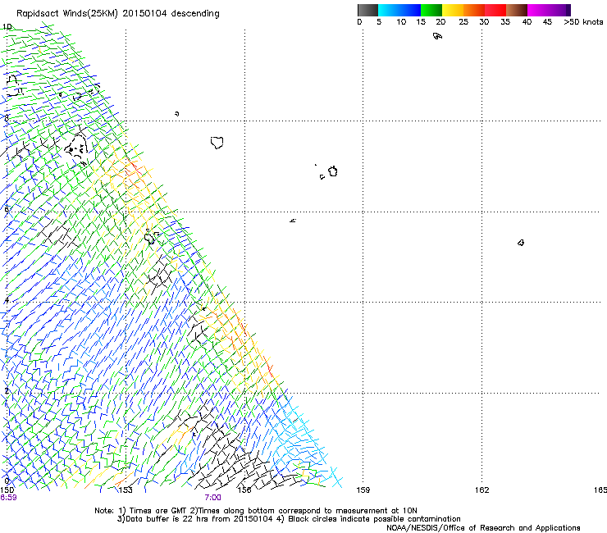Click the '4' latitude axis label
The width and height of the screenshot is (607, 533).
[x=7, y=300]
